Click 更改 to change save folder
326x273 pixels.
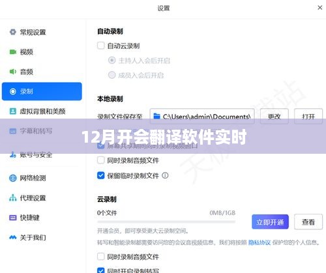coord(274,116)
